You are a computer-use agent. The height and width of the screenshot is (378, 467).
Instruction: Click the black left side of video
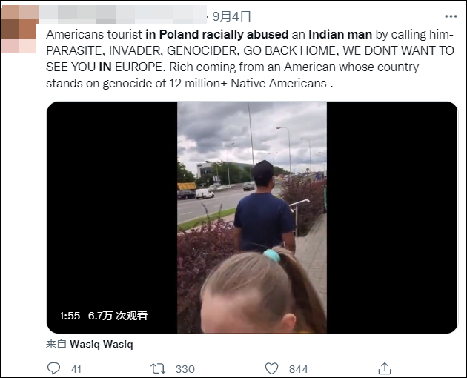(x=112, y=217)
